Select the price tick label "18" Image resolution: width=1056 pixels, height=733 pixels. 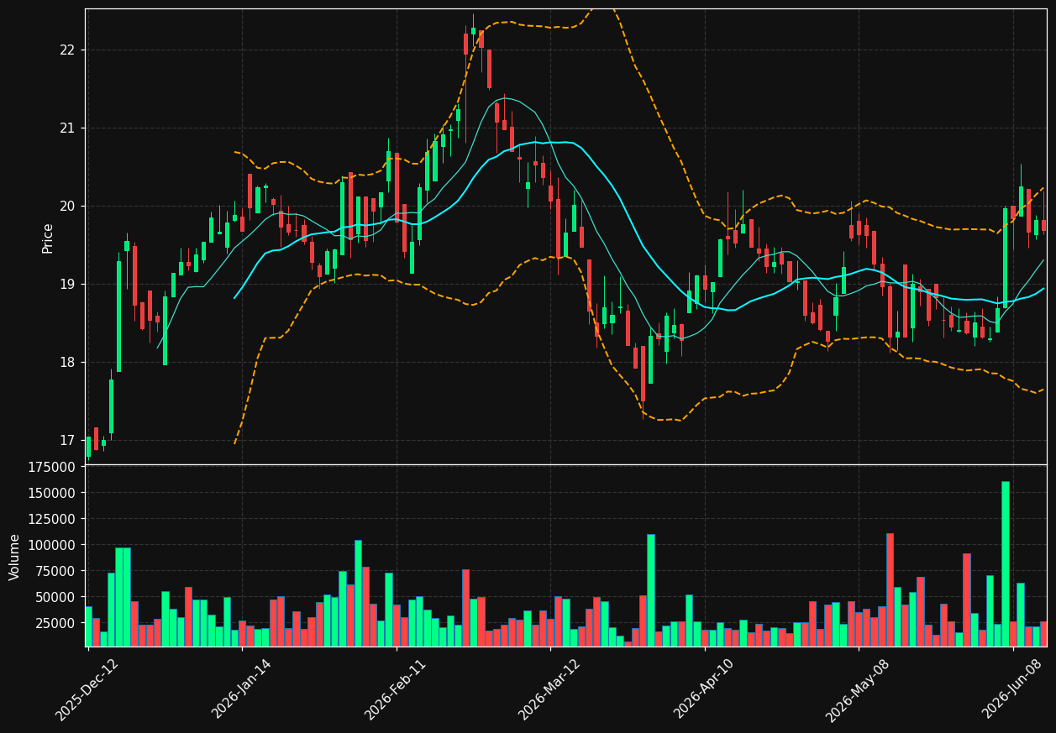tap(67, 363)
